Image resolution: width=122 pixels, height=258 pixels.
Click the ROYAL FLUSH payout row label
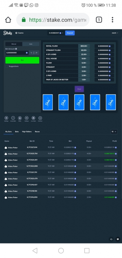(x=52, y=46)
